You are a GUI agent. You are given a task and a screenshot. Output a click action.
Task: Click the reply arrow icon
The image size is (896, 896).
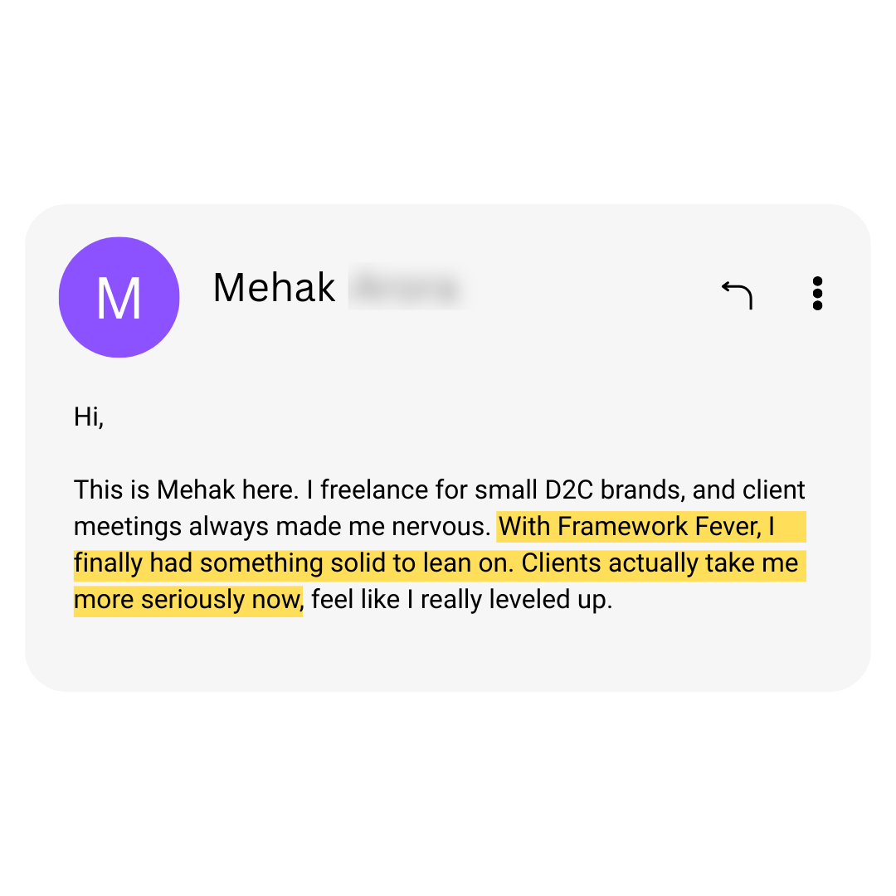pyautogui.click(x=737, y=295)
